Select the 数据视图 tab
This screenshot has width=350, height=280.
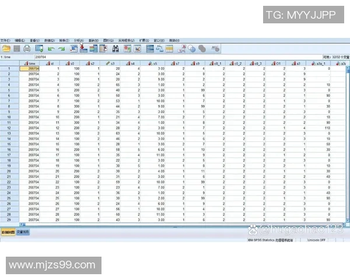[8, 232]
